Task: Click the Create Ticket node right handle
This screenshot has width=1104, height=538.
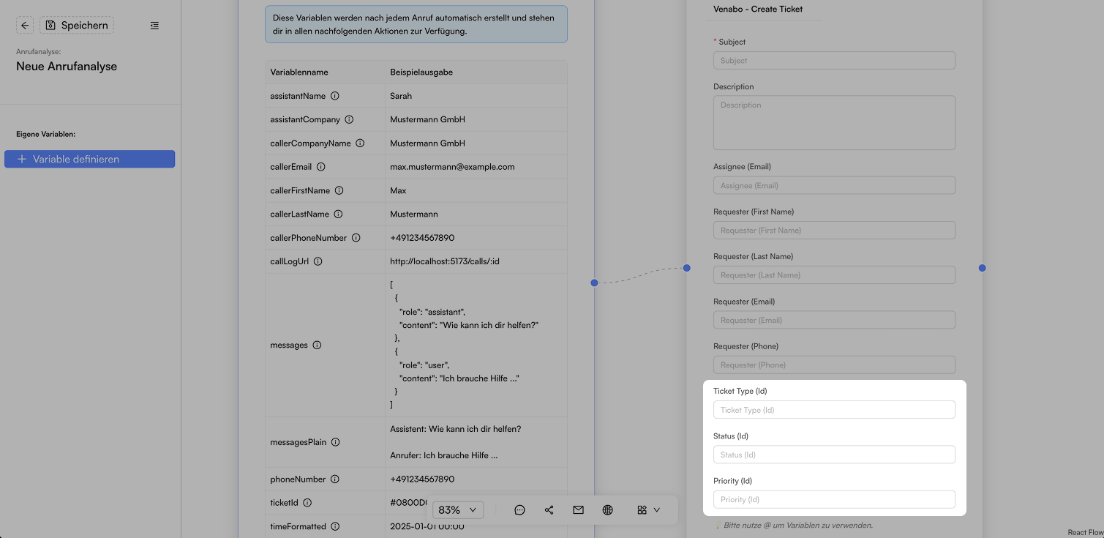Action: click(x=982, y=268)
